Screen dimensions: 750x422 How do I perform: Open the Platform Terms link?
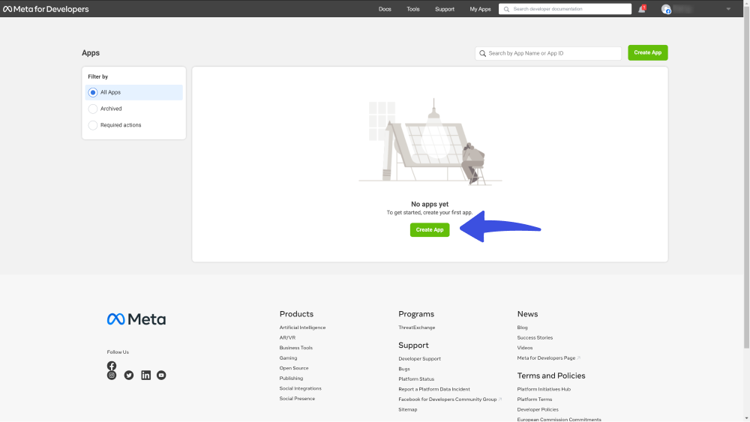[x=534, y=400]
